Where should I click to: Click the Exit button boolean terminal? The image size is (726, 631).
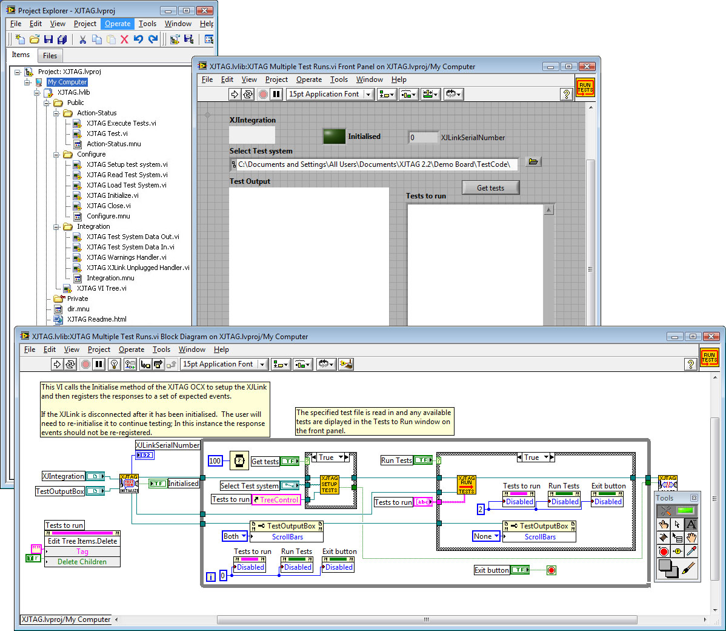click(x=520, y=570)
